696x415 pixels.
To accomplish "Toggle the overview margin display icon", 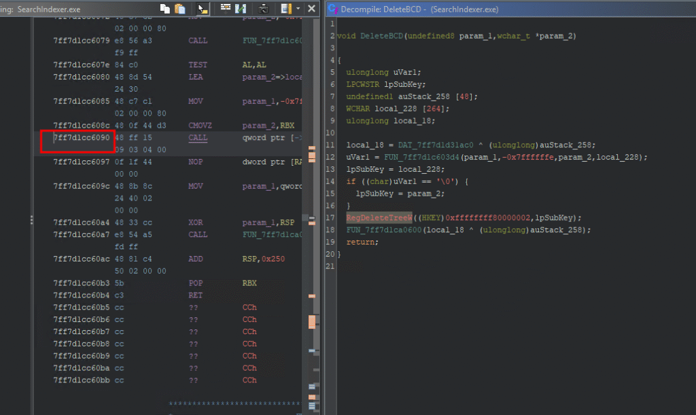I will (x=285, y=9).
